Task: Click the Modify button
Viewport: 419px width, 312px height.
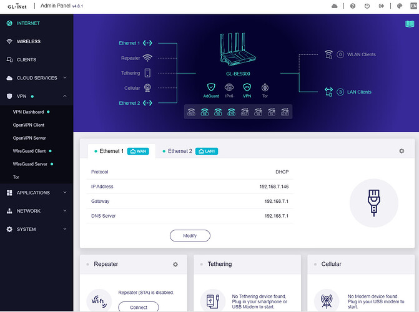Action: coord(190,236)
